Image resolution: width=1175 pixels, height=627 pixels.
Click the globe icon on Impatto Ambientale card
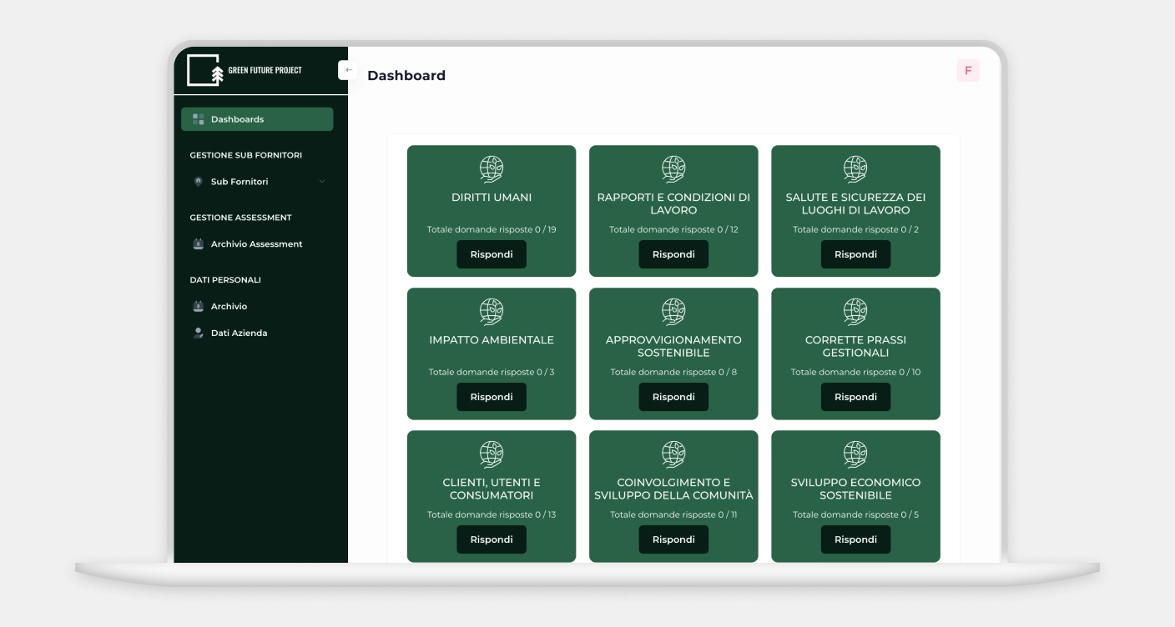[492, 312]
